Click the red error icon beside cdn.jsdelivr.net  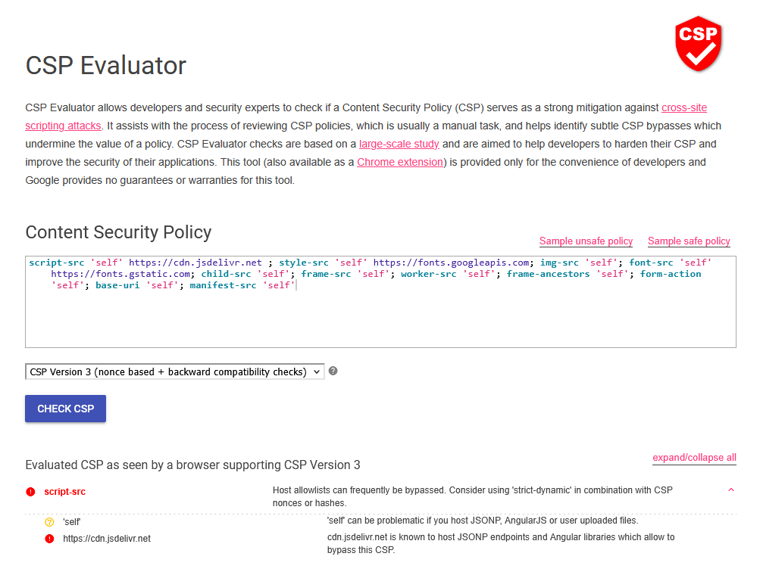[x=49, y=539]
